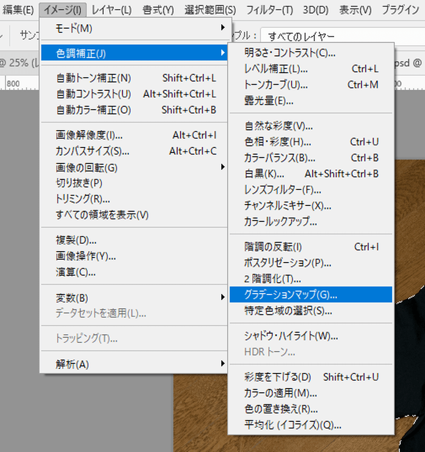Open the 編集(E) menu
The width and height of the screenshot is (425, 452).
click(x=18, y=10)
